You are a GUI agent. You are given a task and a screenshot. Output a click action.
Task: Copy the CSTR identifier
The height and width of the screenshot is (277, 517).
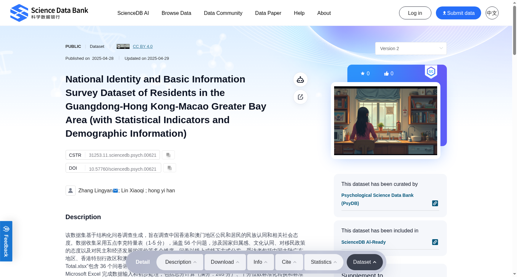(168, 155)
